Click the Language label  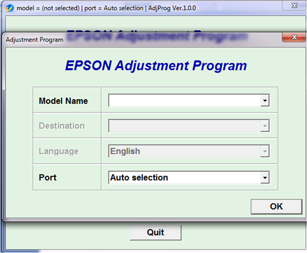pyautogui.click(x=59, y=151)
